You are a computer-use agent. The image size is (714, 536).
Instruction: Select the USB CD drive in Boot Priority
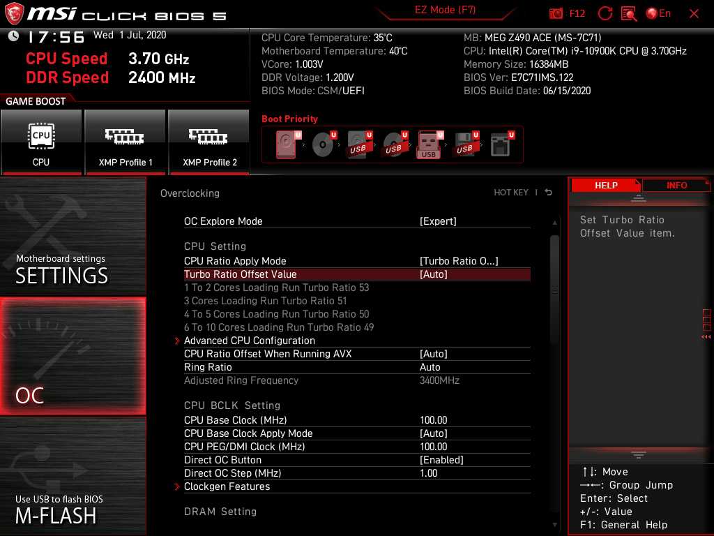pyautogui.click(x=393, y=144)
